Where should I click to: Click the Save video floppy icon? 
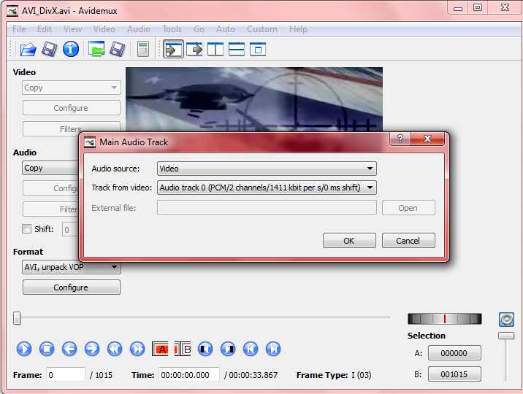(x=49, y=50)
